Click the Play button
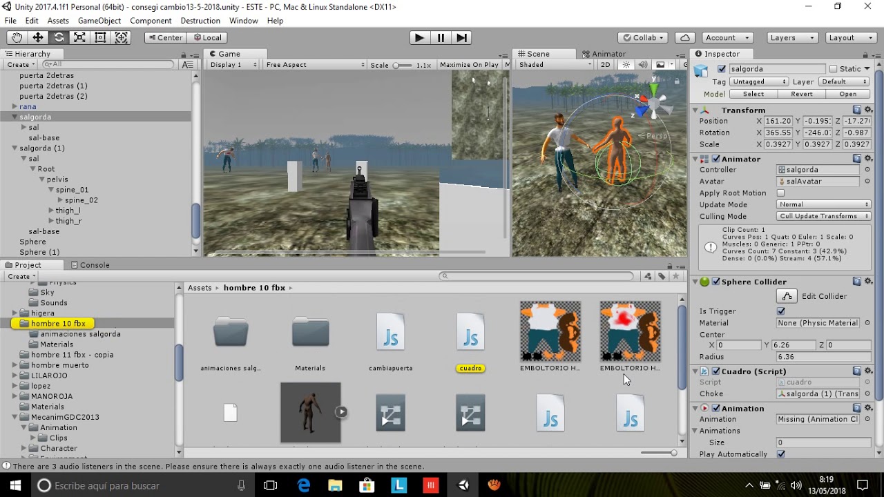Screen dimensions: 884x497 click(419, 38)
